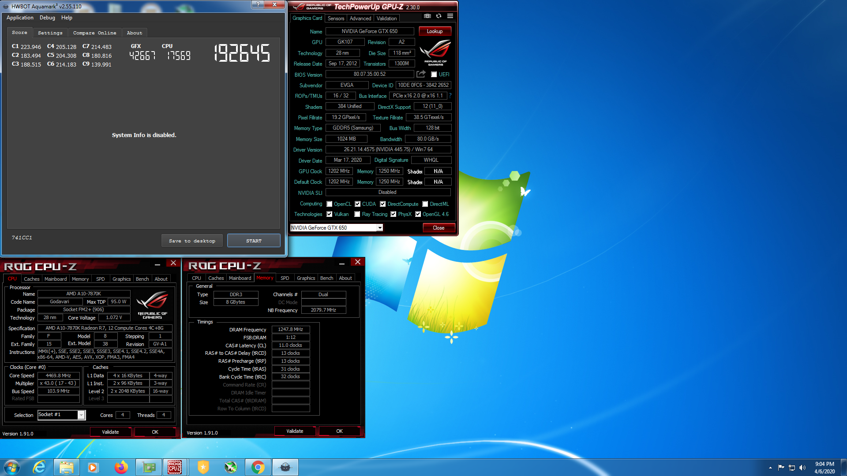Open volume speaker tray icon
The image size is (847, 476).
802,468
